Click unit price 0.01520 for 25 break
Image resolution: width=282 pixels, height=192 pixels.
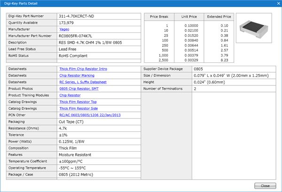(x=191, y=36)
